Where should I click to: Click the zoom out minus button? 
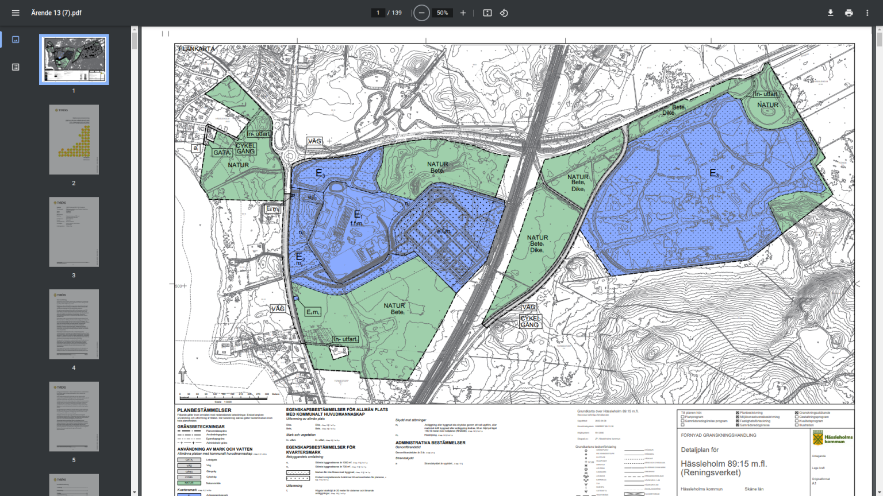pos(421,13)
